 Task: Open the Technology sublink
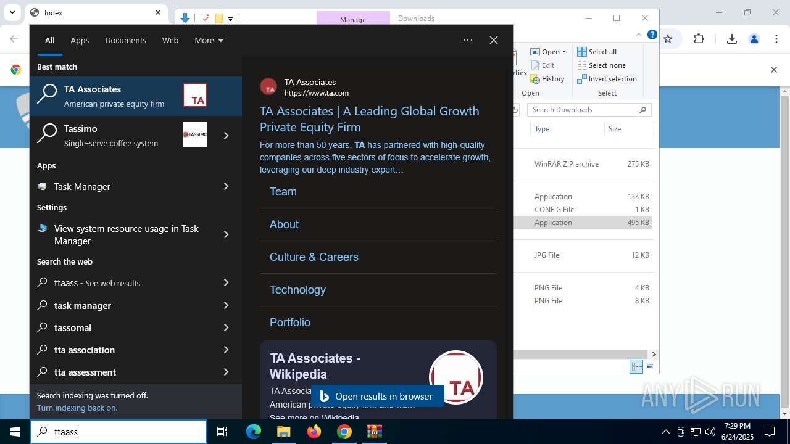(297, 290)
